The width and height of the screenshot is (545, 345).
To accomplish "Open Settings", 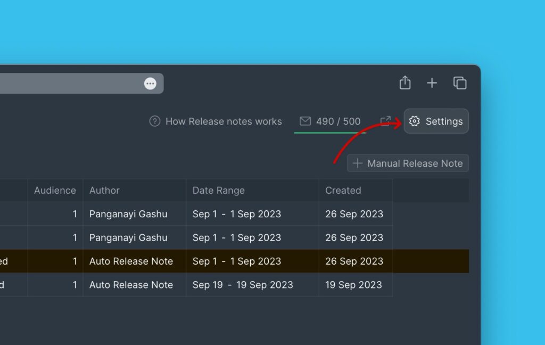I will point(436,121).
